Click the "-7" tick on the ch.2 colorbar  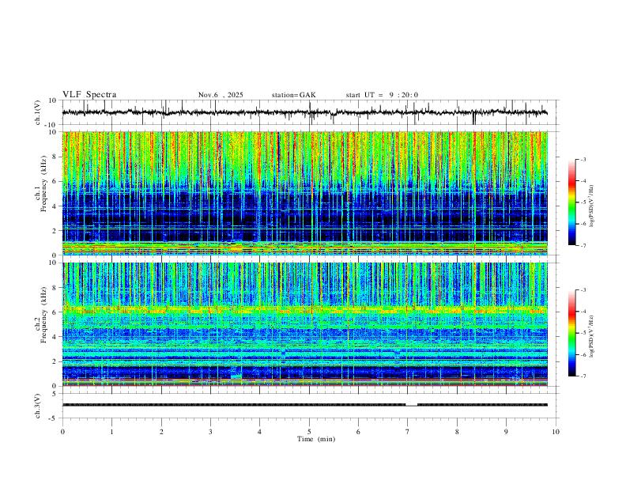pyautogui.click(x=583, y=376)
